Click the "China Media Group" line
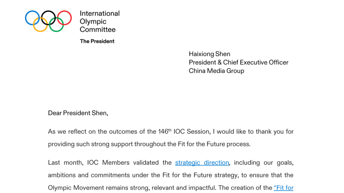The height and width of the screenshot is (193, 344). (x=217, y=71)
